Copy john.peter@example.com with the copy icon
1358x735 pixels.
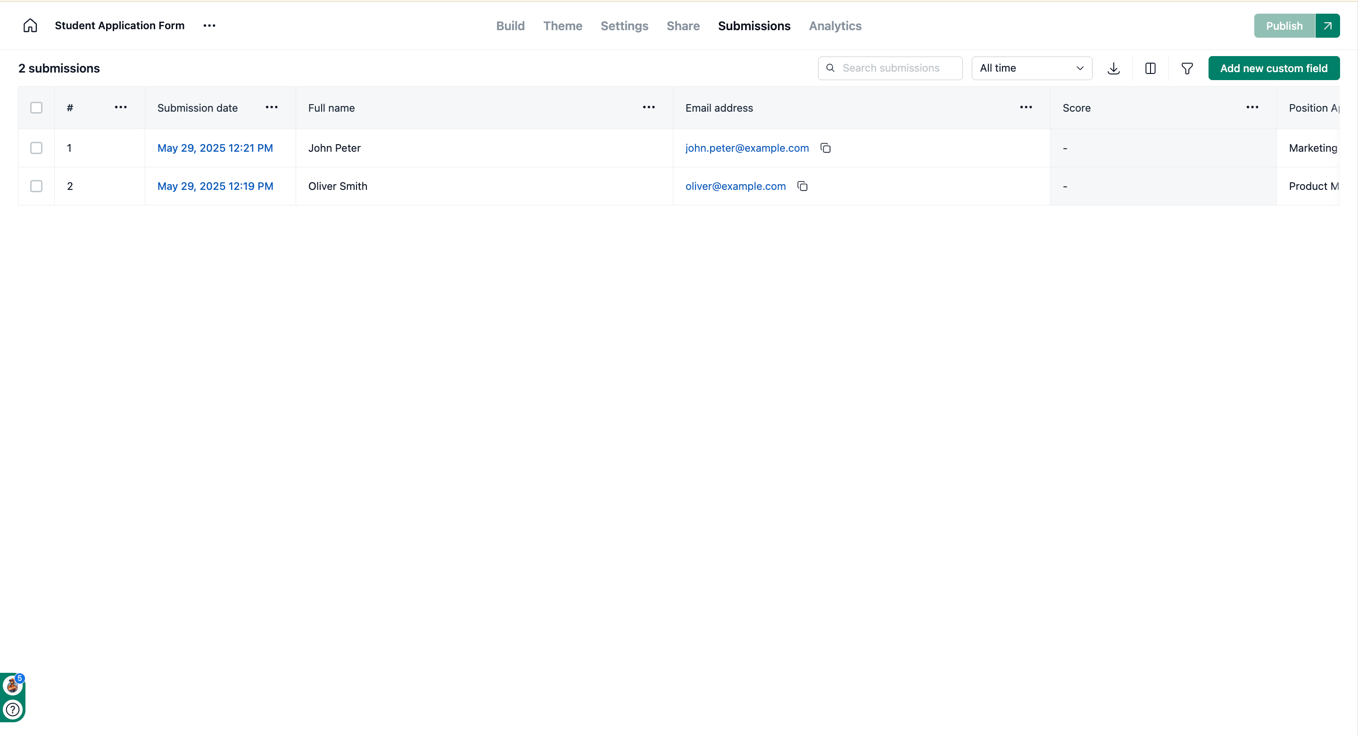(x=826, y=148)
